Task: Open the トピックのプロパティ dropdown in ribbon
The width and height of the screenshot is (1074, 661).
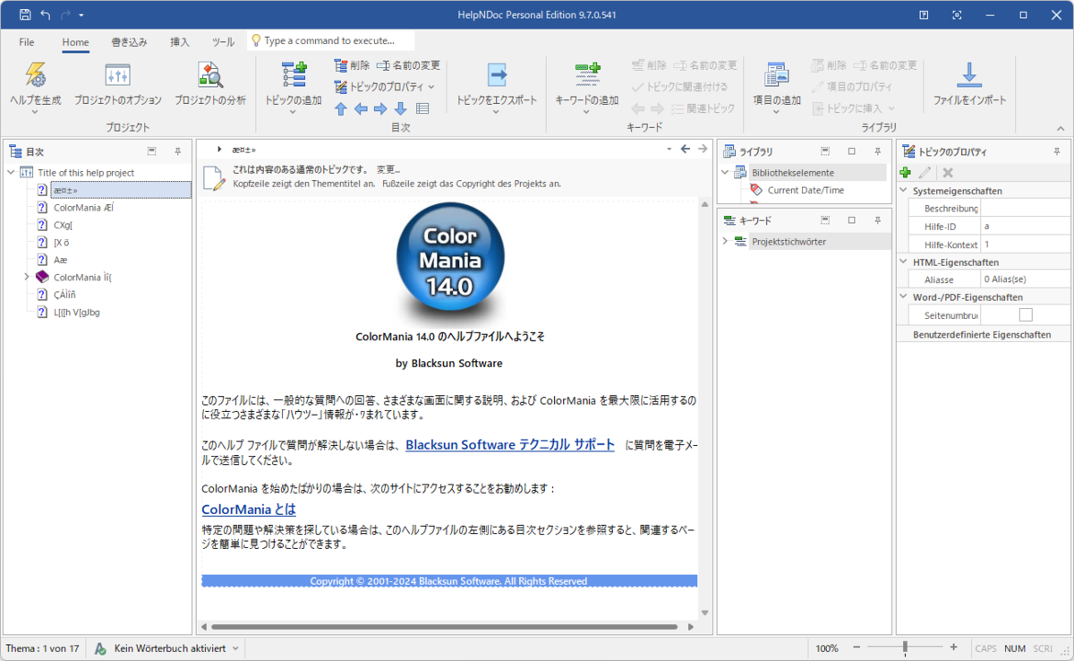Action: coord(431,87)
